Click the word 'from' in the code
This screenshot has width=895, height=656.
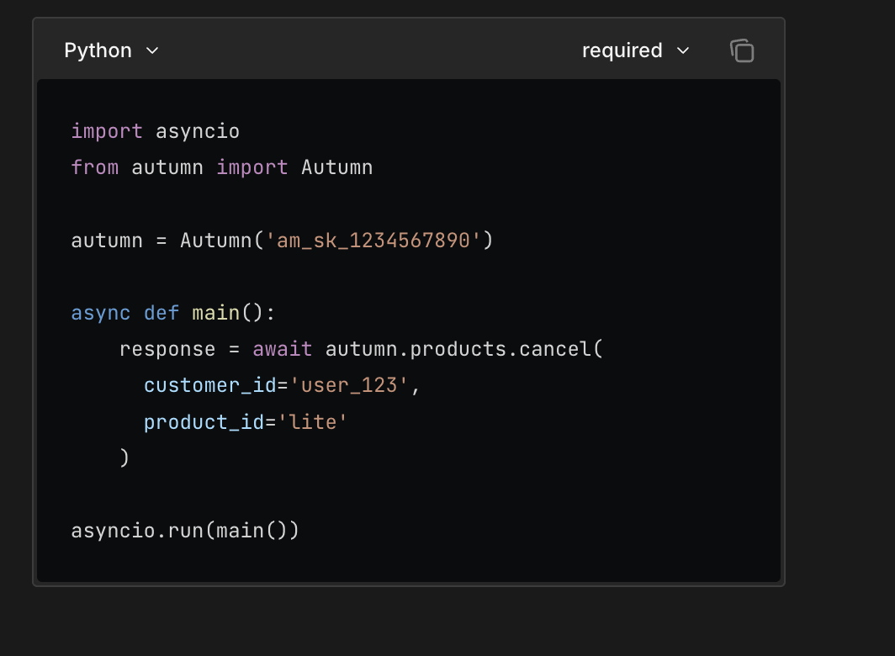(94, 167)
